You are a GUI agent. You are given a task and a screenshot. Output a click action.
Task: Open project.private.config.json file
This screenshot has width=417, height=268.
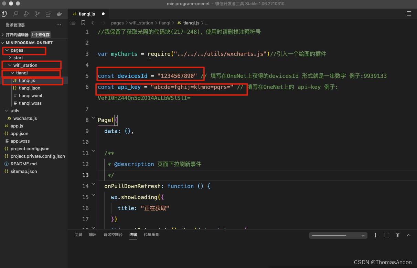[x=38, y=156]
